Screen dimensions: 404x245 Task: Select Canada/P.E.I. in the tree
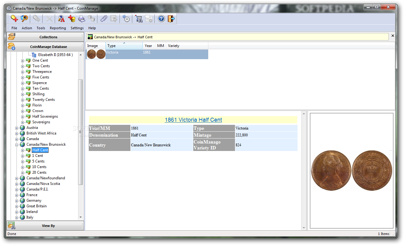coord(37,189)
